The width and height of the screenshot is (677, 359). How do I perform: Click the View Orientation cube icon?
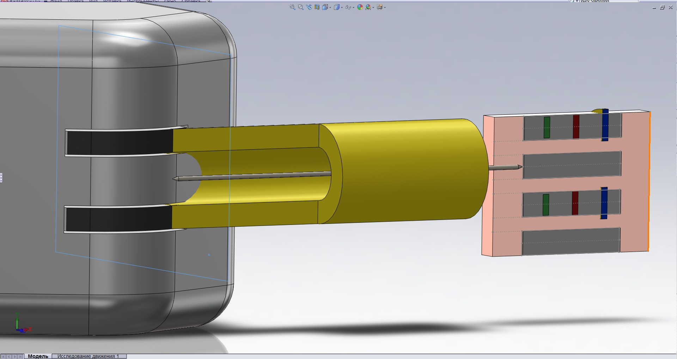click(325, 7)
